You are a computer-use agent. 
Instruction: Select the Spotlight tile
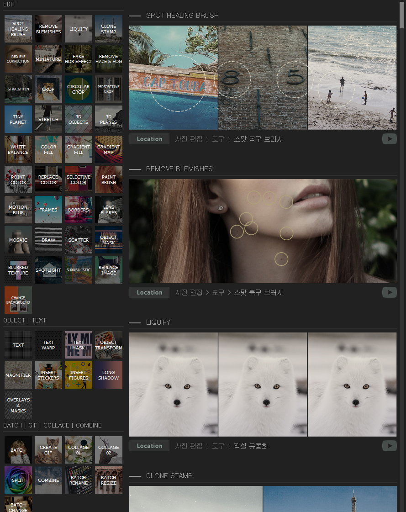click(x=48, y=270)
